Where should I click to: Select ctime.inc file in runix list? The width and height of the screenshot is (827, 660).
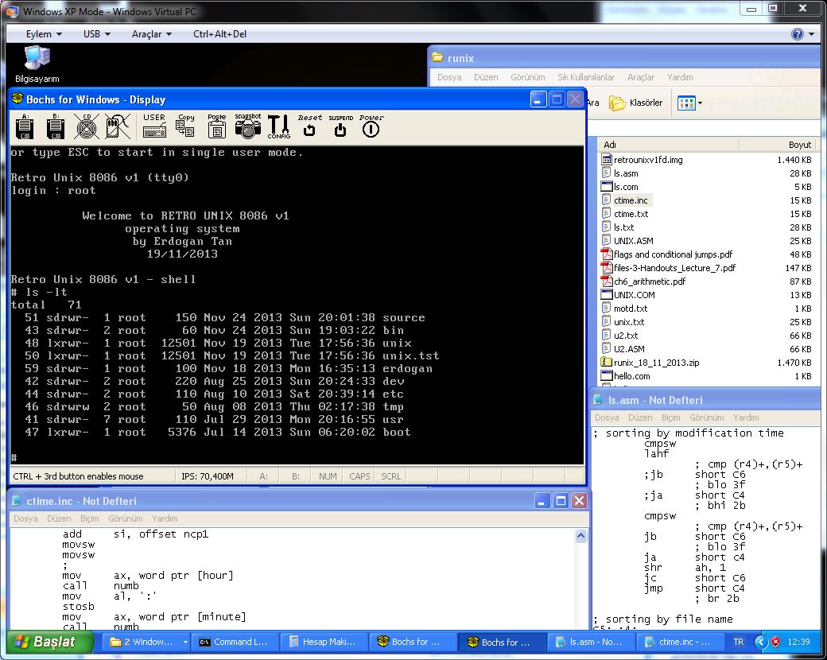pos(625,200)
